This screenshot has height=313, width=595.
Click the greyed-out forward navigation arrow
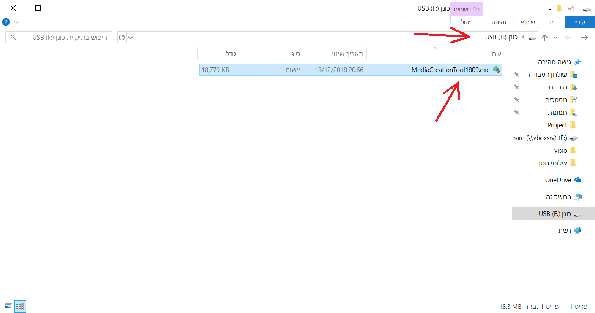568,38
